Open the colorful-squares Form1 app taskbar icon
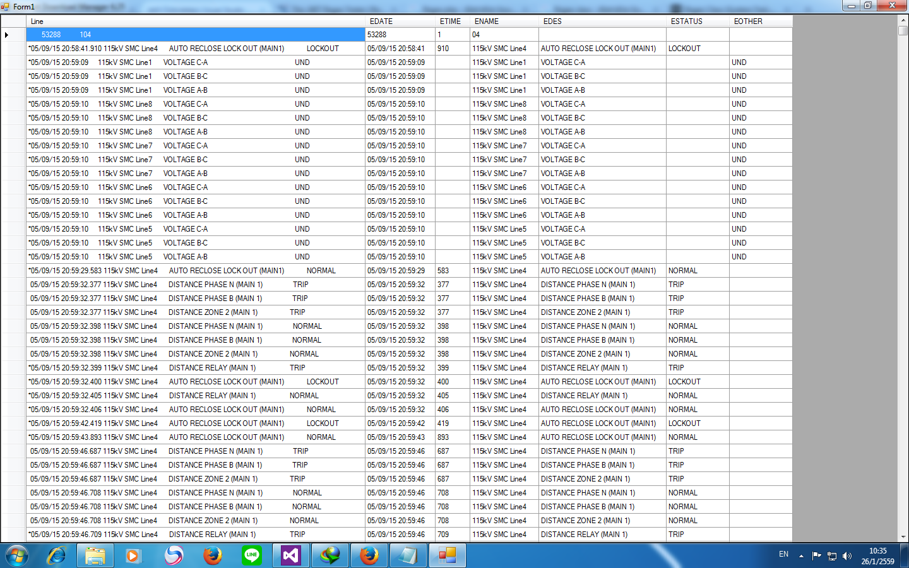The width and height of the screenshot is (909, 568). coord(448,556)
